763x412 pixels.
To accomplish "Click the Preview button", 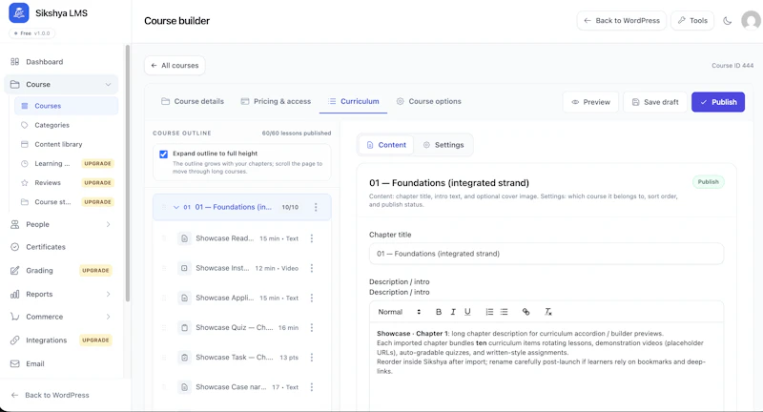I will click(590, 102).
